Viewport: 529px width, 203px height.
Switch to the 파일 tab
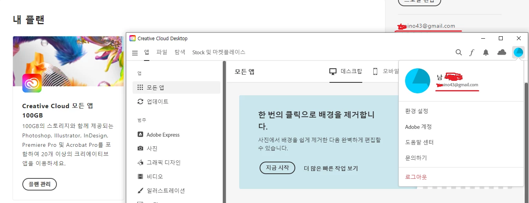pyautogui.click(x=162, y=52)
